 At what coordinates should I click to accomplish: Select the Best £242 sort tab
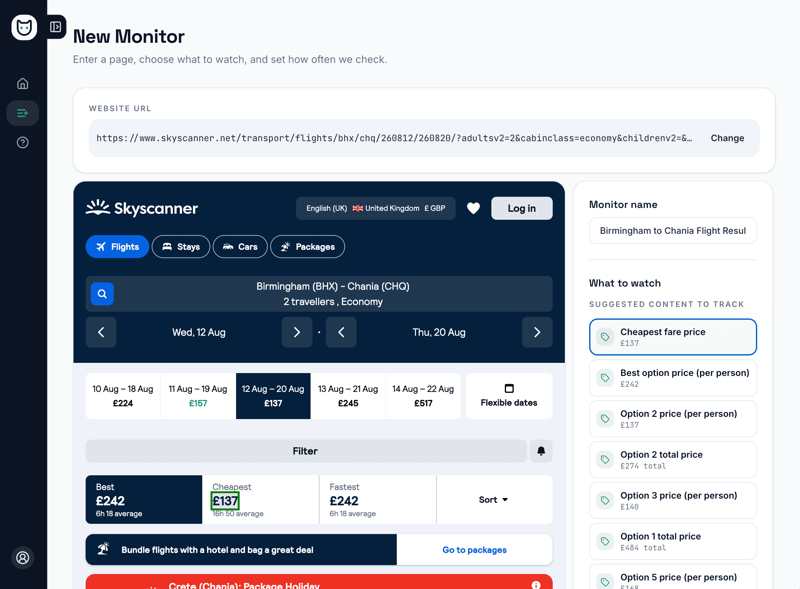pos(144,500)
